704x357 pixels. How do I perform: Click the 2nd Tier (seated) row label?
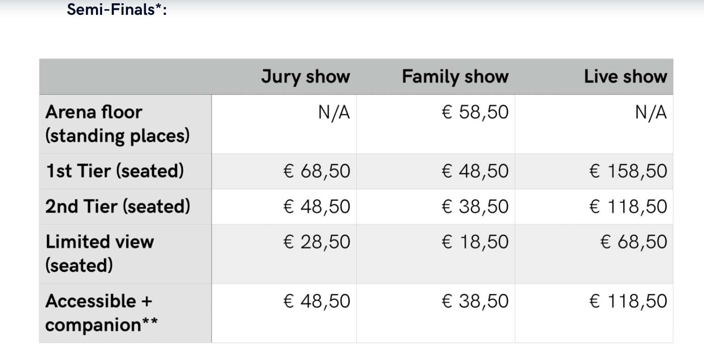point(118,206)
